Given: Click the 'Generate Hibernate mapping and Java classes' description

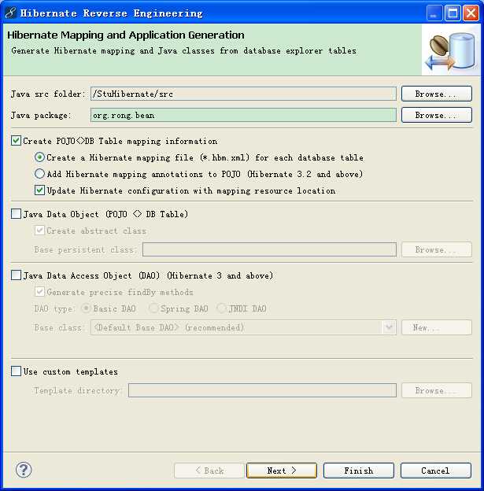Looking at the screenshot, I should point(183,50).
